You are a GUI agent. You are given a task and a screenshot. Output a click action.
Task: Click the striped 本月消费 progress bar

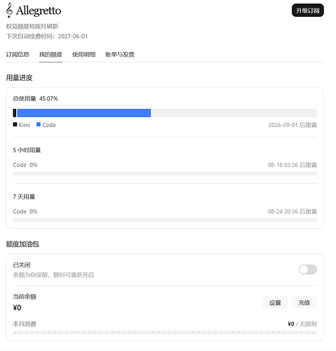coord(164,333)
